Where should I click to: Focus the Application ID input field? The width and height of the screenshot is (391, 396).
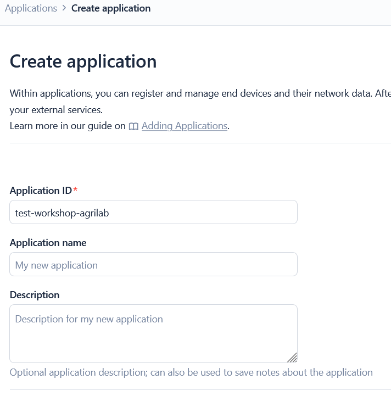pos(153,213)
